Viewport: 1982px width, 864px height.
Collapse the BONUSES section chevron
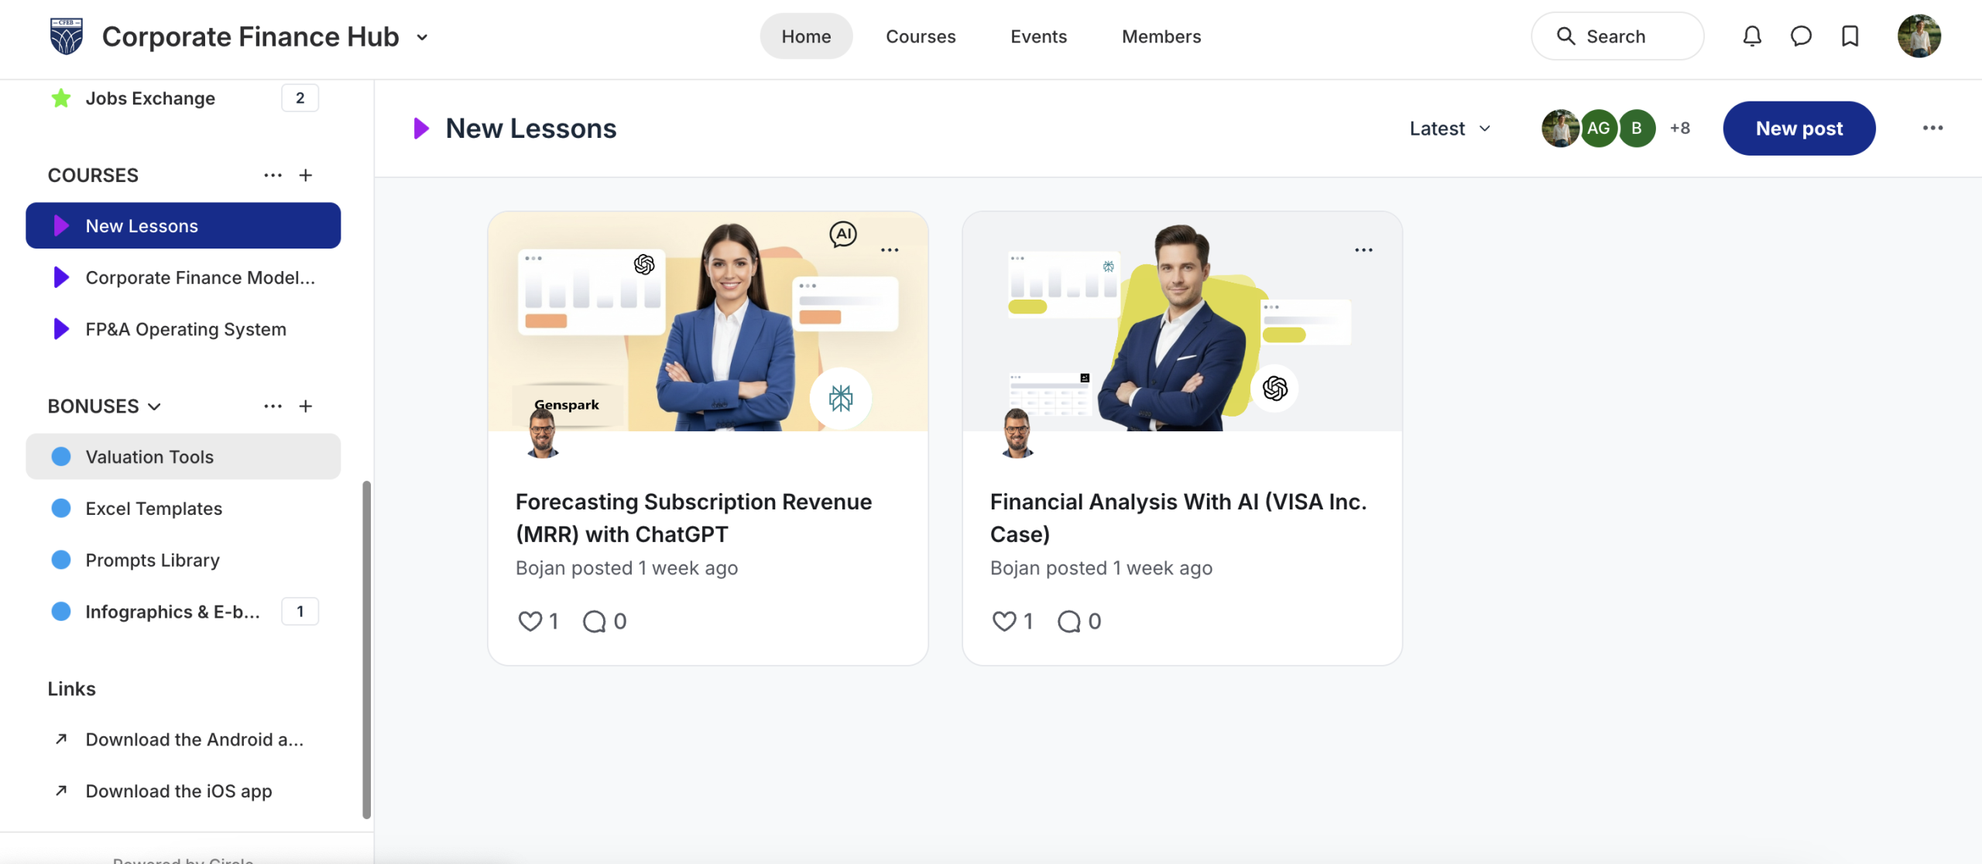155,406
